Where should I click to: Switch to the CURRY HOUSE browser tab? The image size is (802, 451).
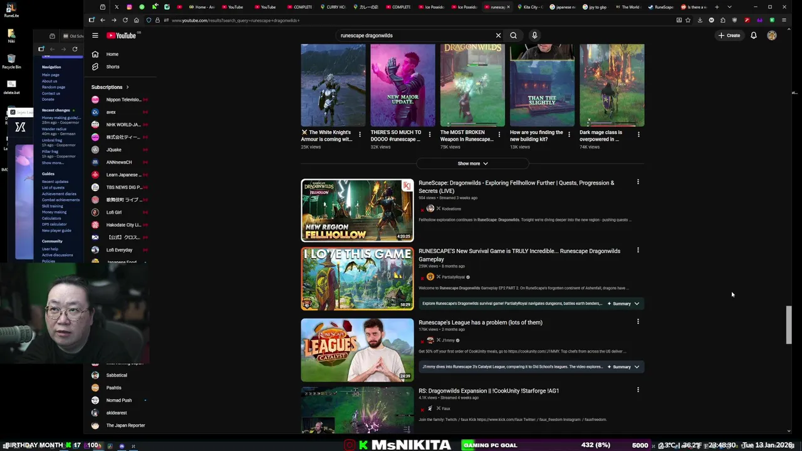click(333, 7)
